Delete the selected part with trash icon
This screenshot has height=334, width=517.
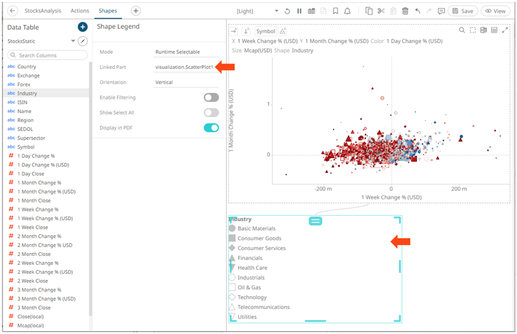coord(405,11)
